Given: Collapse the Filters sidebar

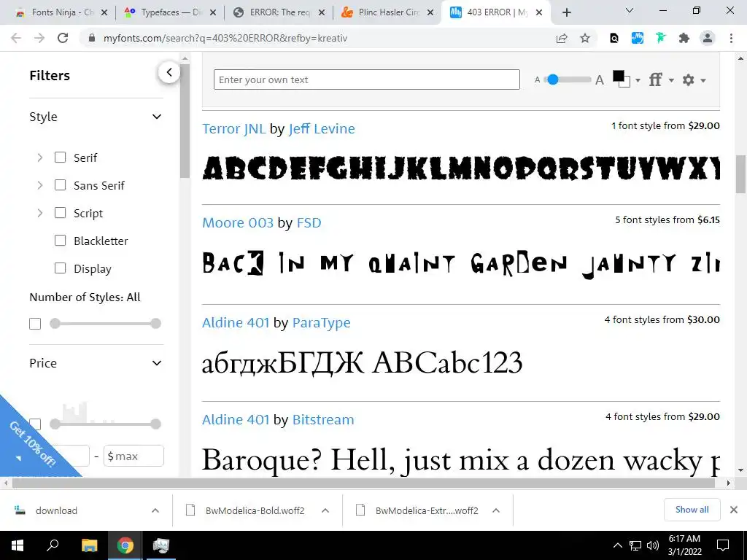Looking at the screenshot, I should pos(169,72).
